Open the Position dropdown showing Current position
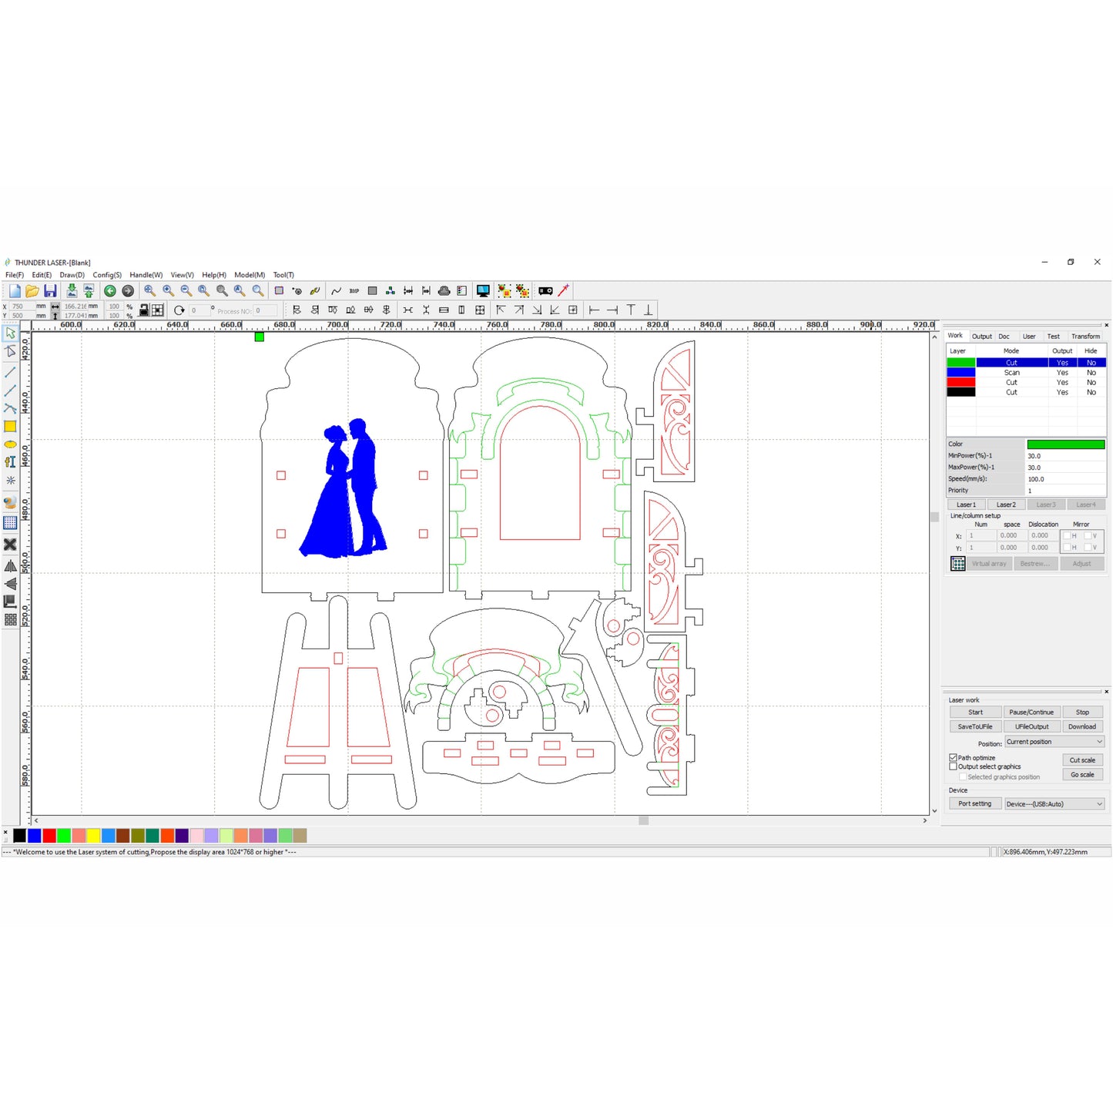 (x=1054, y=743)
